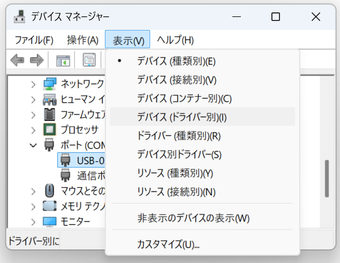The height and width of the screenshot is (263, 340).
Task: Expand the マウスとその tree node
Action: pyautogui.click(x=33, y=191)
